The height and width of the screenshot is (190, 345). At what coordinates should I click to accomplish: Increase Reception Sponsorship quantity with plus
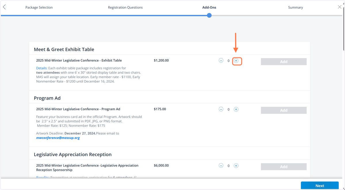click(x=236, y=166)
